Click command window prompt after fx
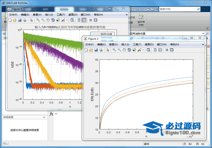The height and width of the screenshot is (148, 212). pos(56,114)
